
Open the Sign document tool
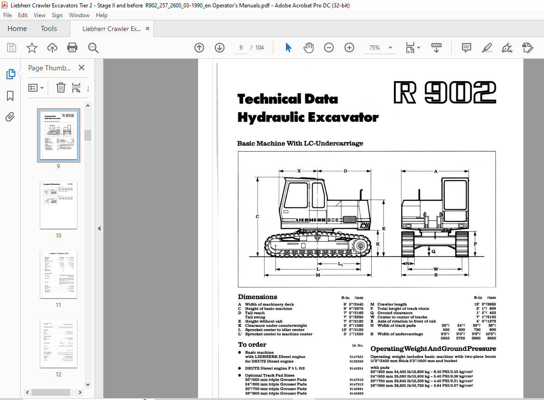point(507,48)
